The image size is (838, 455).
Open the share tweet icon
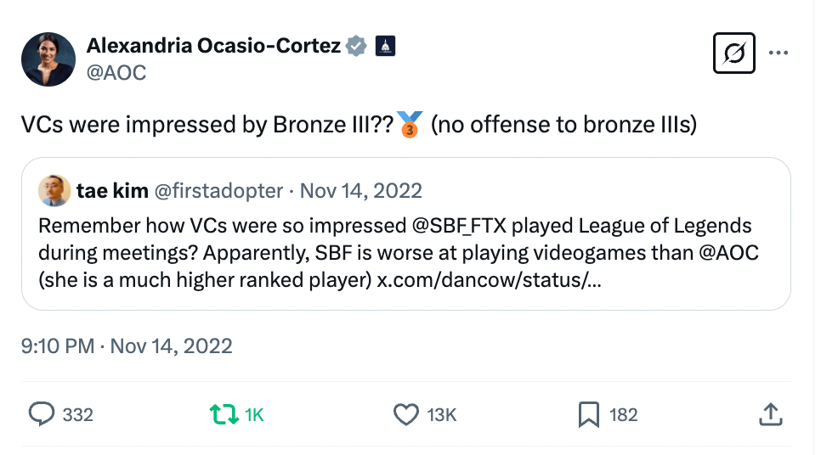point(769,414)
